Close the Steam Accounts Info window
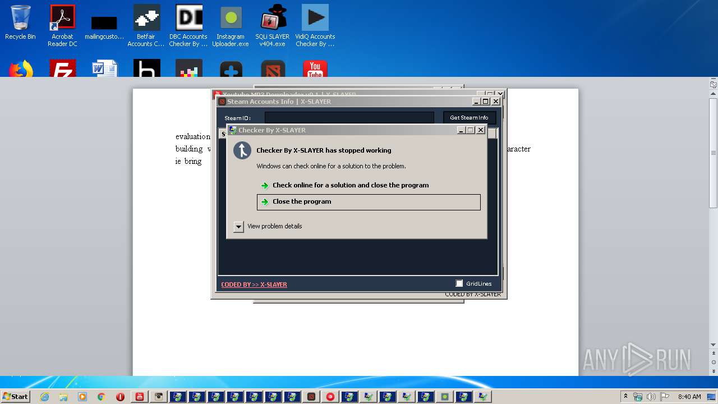The width and height of the screenshot is (718, 404). pyautogui.click(x=495, y=102)
